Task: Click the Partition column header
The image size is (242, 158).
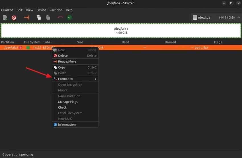Action: (7, 42)
